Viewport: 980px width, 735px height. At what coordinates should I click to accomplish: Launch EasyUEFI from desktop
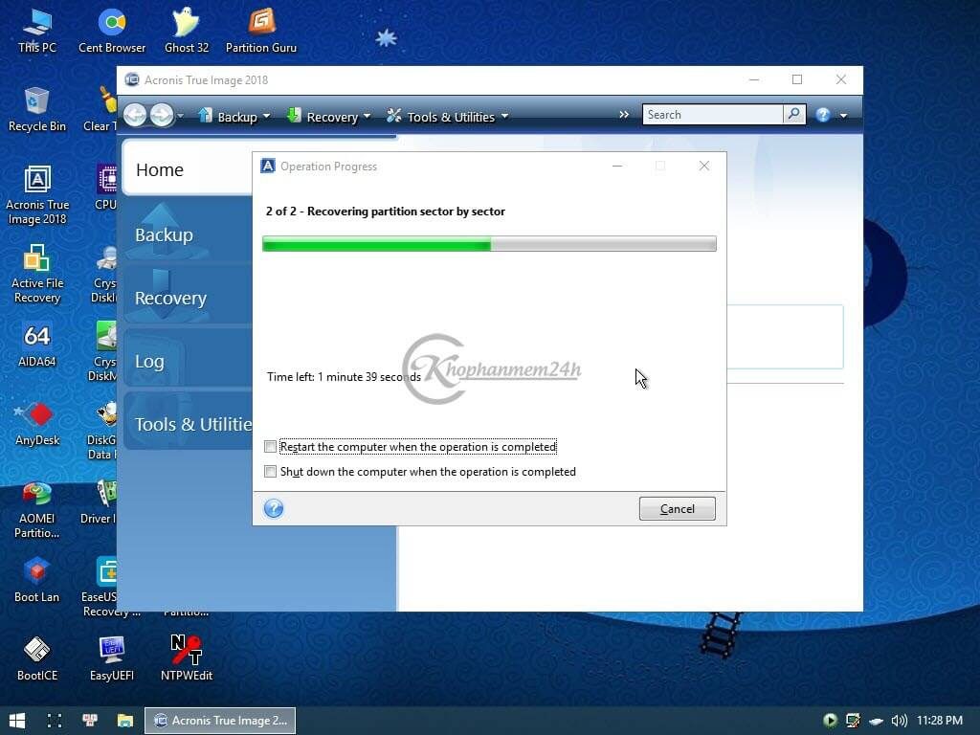coord(111,658)
